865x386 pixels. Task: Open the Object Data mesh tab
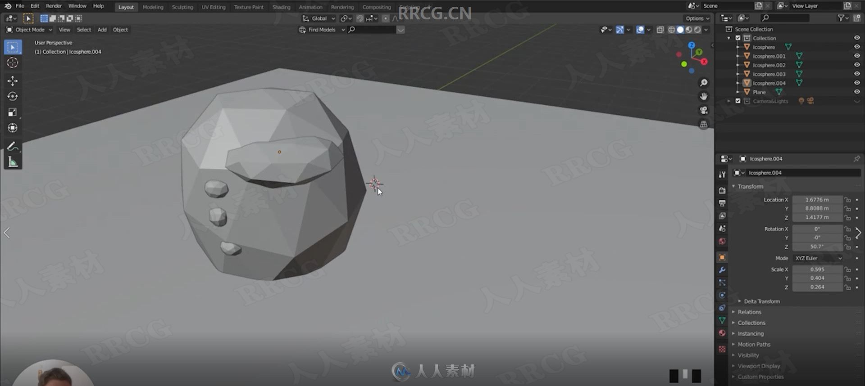(x=722, y=320)
